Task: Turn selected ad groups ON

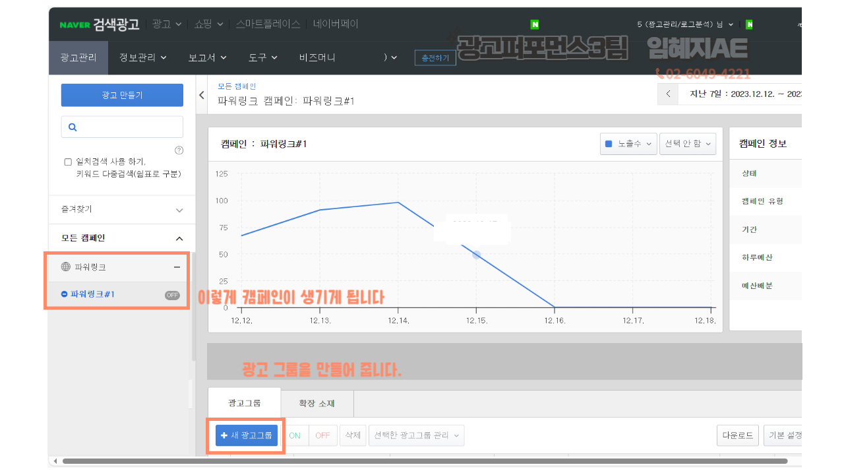Action: point(295,435)
